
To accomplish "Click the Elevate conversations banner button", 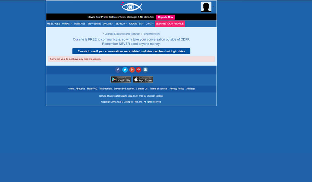I will (x=131, y=51).
